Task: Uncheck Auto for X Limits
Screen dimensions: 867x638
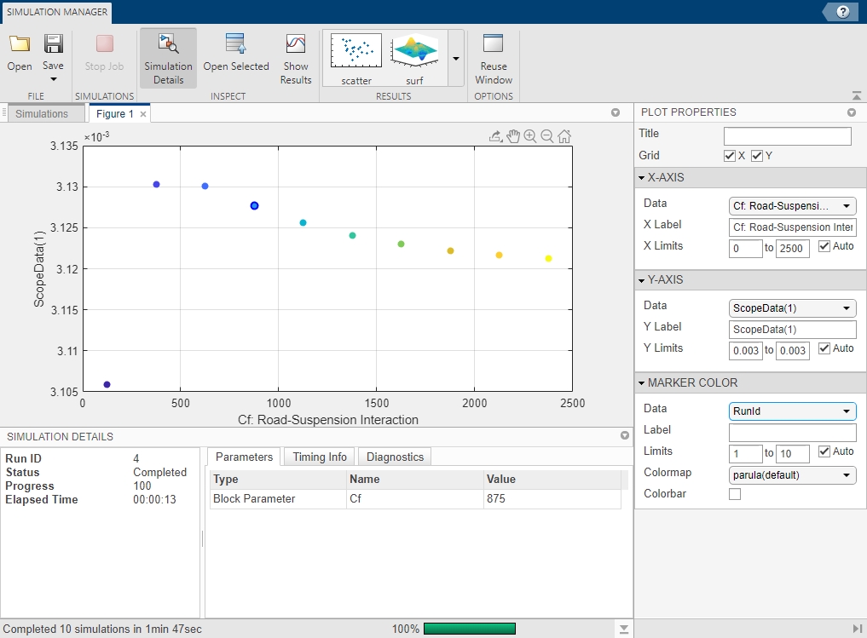Action: [824, 246]
